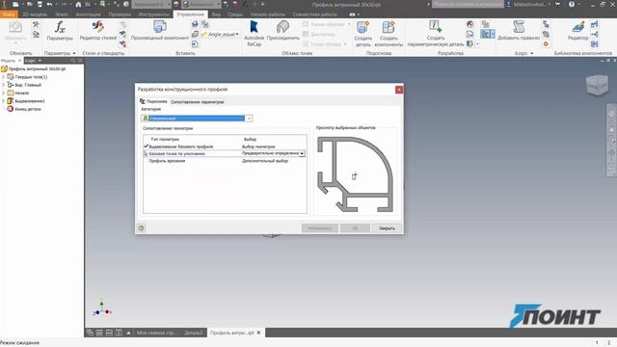The image size is (617, 347).
Task: Click the Home icon in the quick access toolbar
Action: click(78, 4)
